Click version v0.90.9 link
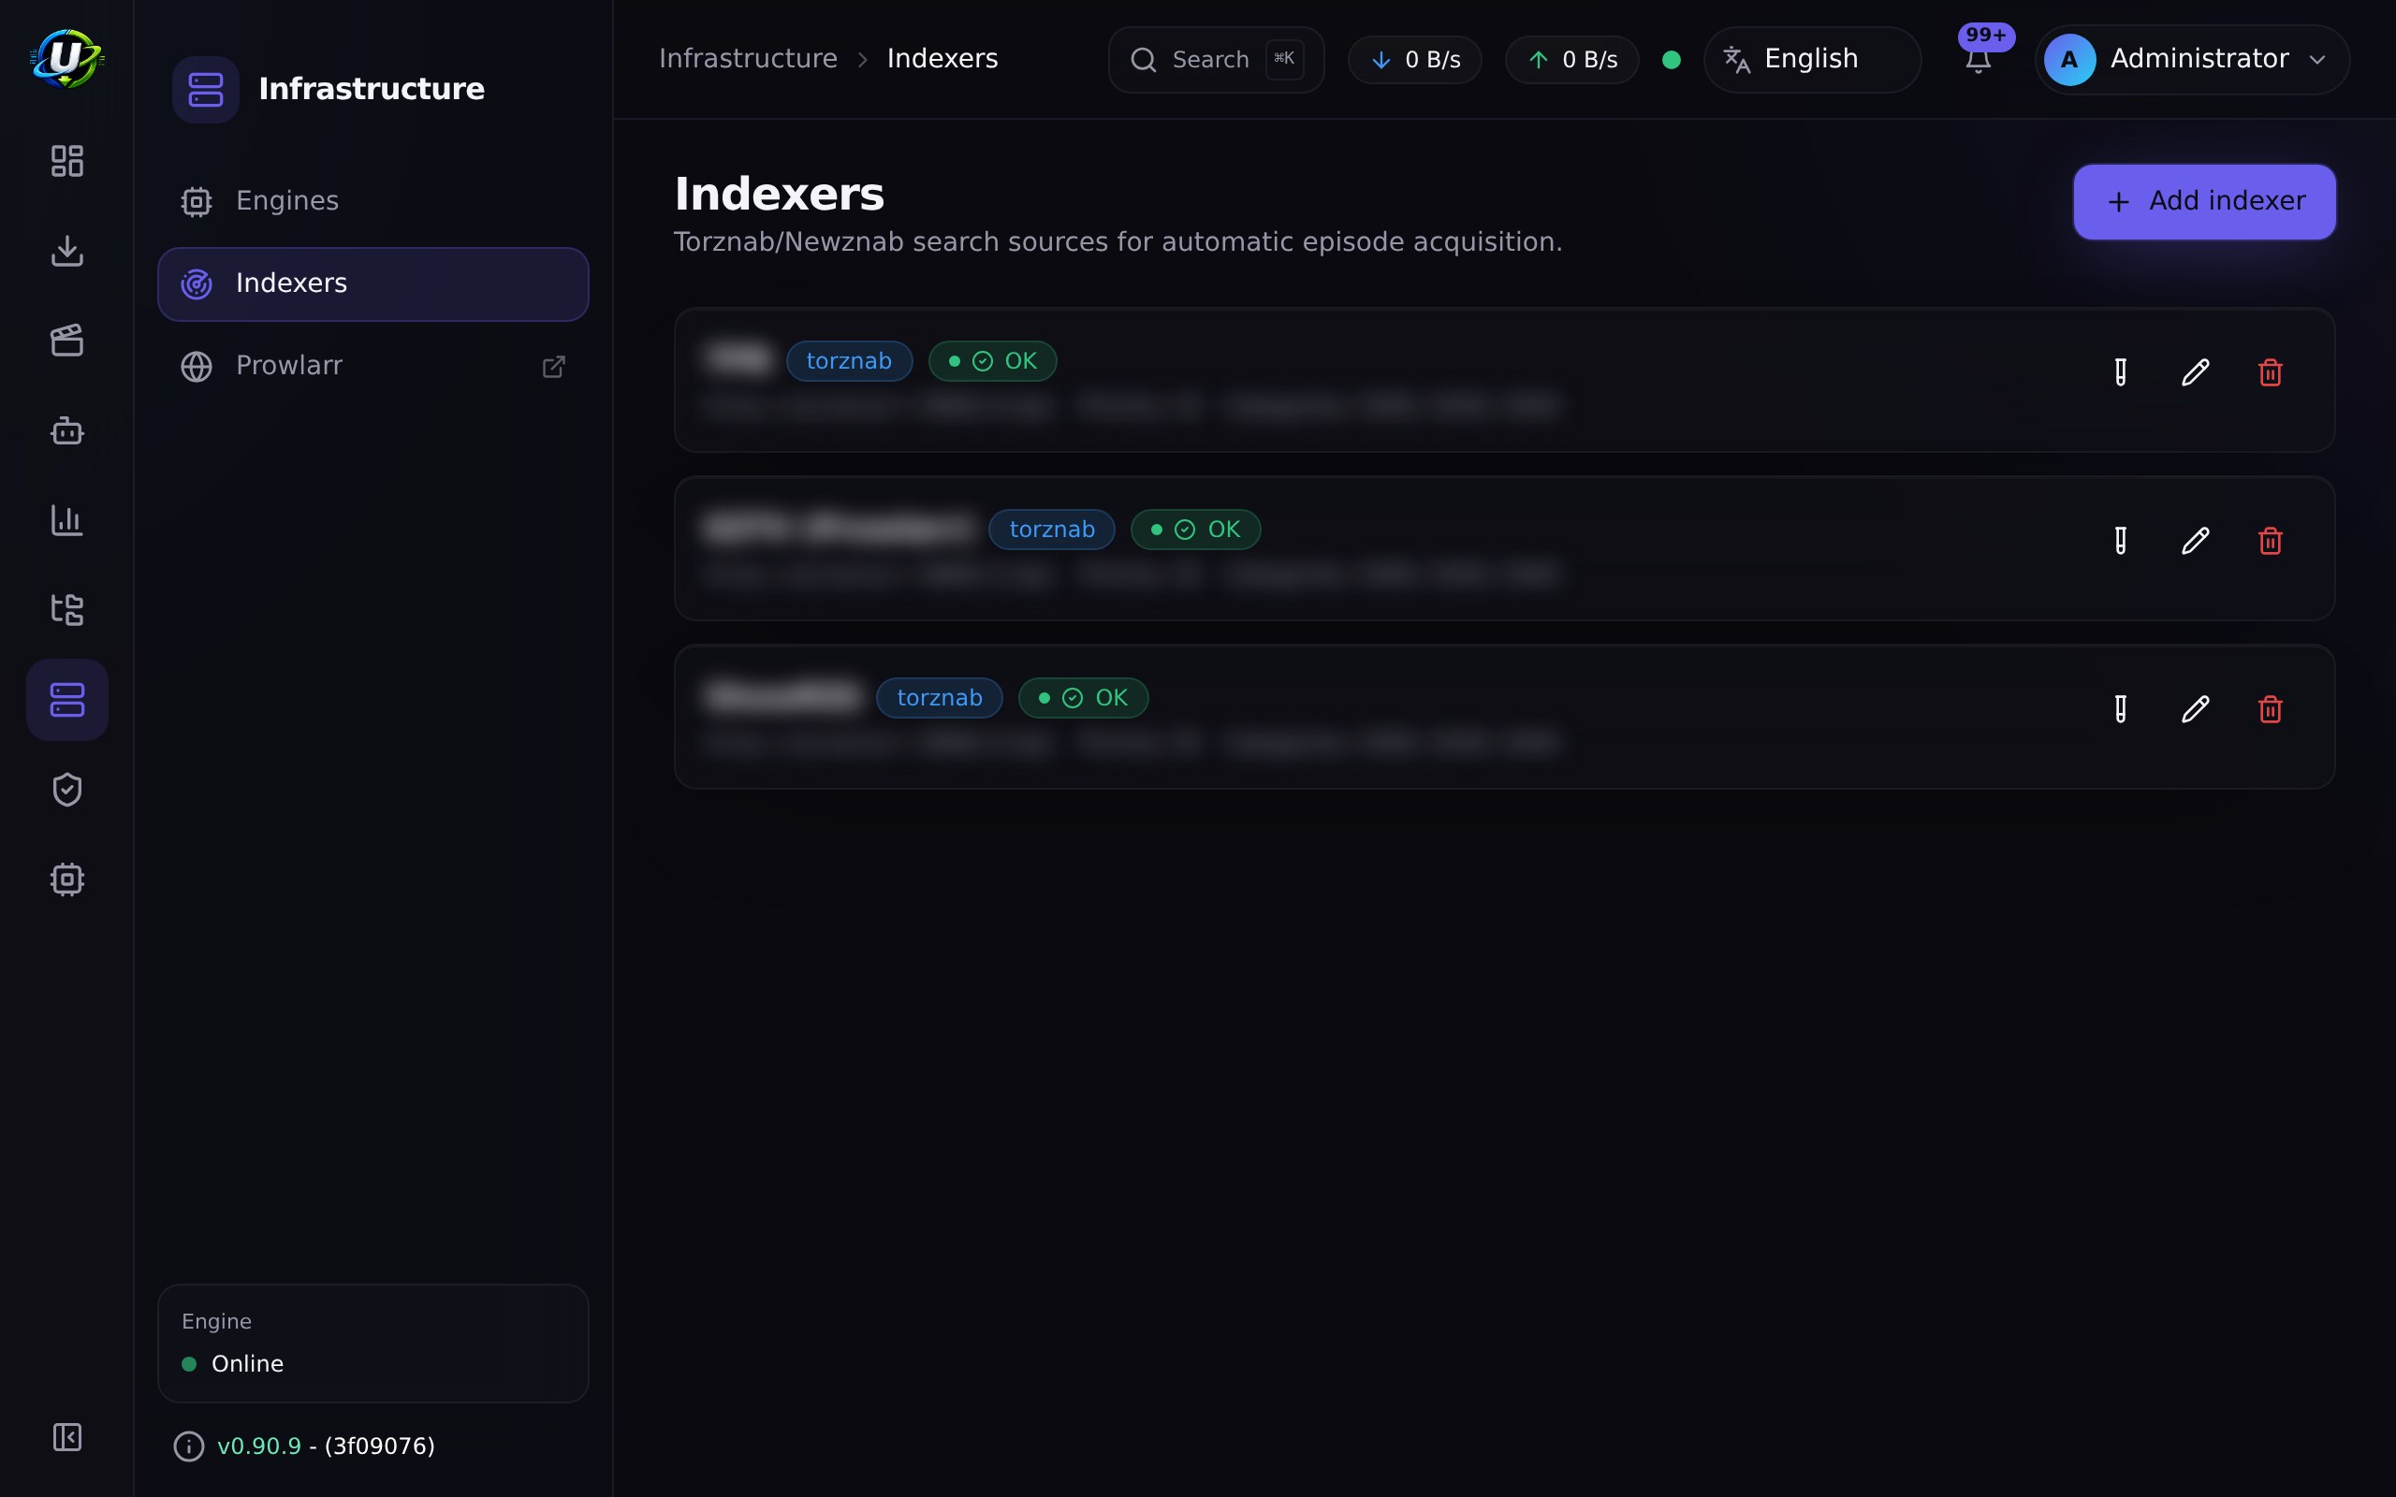The width and height of the screenshot is (2396, 1497). point(258,1446)
